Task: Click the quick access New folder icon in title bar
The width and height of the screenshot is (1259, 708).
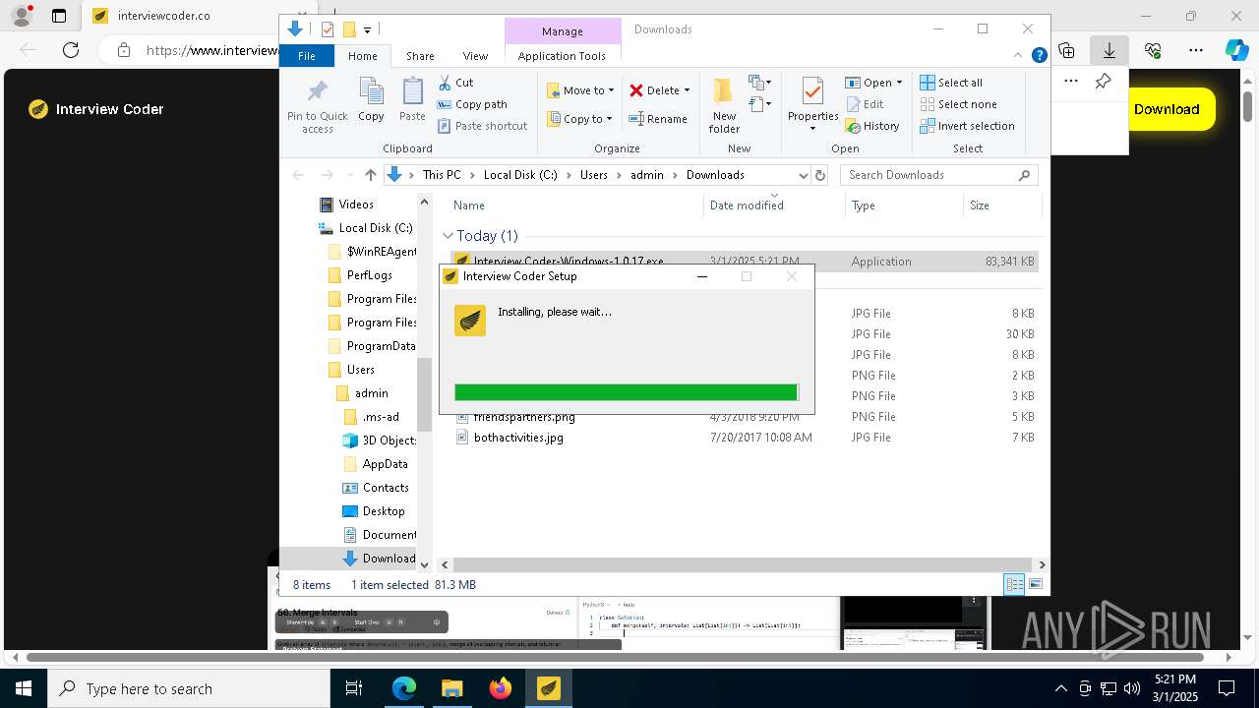Action: (348, 29)
